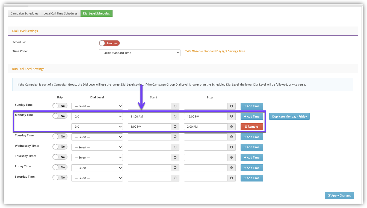The height and width of the screenshot is (208, 367).
Task: Click the Wednesday Start time input field
Action: pos(149,147)
